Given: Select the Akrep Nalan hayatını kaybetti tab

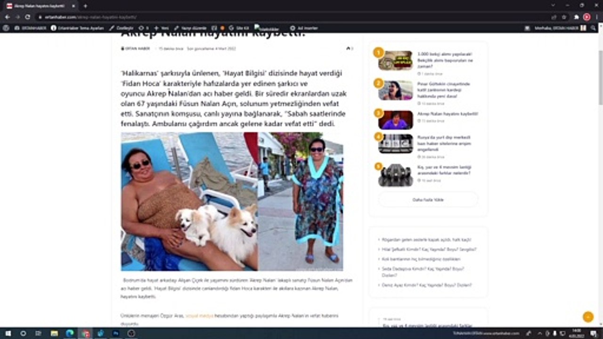Looking at the screenshot, I should 41,6.
